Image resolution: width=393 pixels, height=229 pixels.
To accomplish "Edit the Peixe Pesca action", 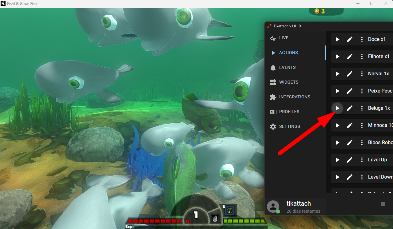I will click(350, 91).
